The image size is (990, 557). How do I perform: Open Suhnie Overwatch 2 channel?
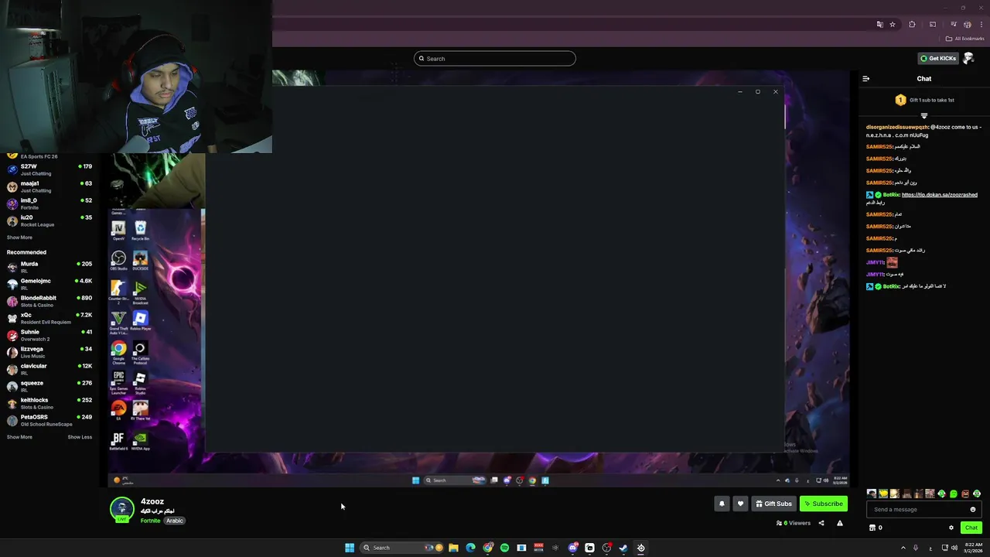pyautogui.click(x=49, y=335)
